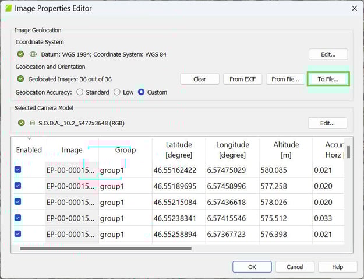Click altitude value 580.085
This screenshot has height=279, width=364.
pyautogui.click(x=274, y=170)
